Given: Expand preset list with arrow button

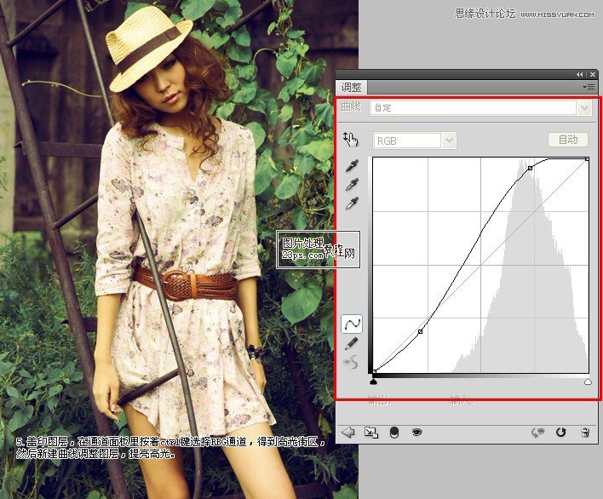Looking at the screenshot, I should 584,107.
